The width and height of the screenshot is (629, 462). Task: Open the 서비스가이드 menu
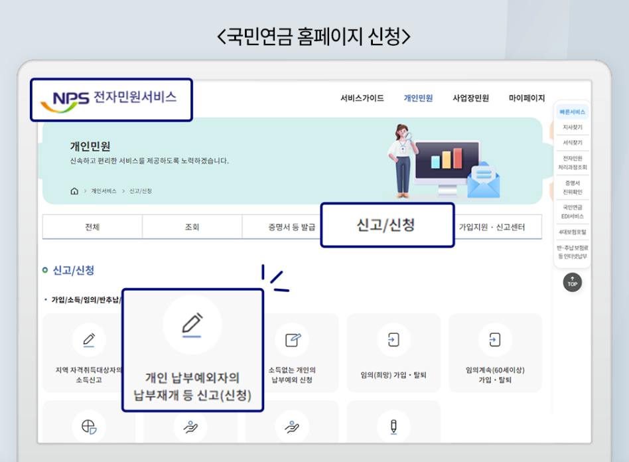[362, 98]
